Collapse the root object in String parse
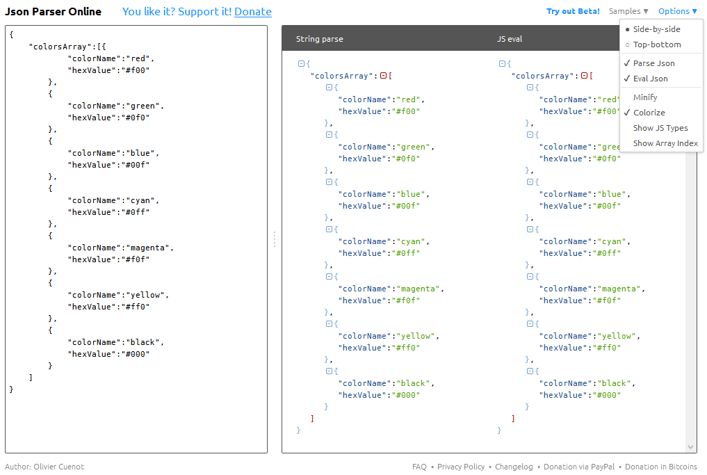The width and height of the screenshot is (707, 475). [301, 64]
